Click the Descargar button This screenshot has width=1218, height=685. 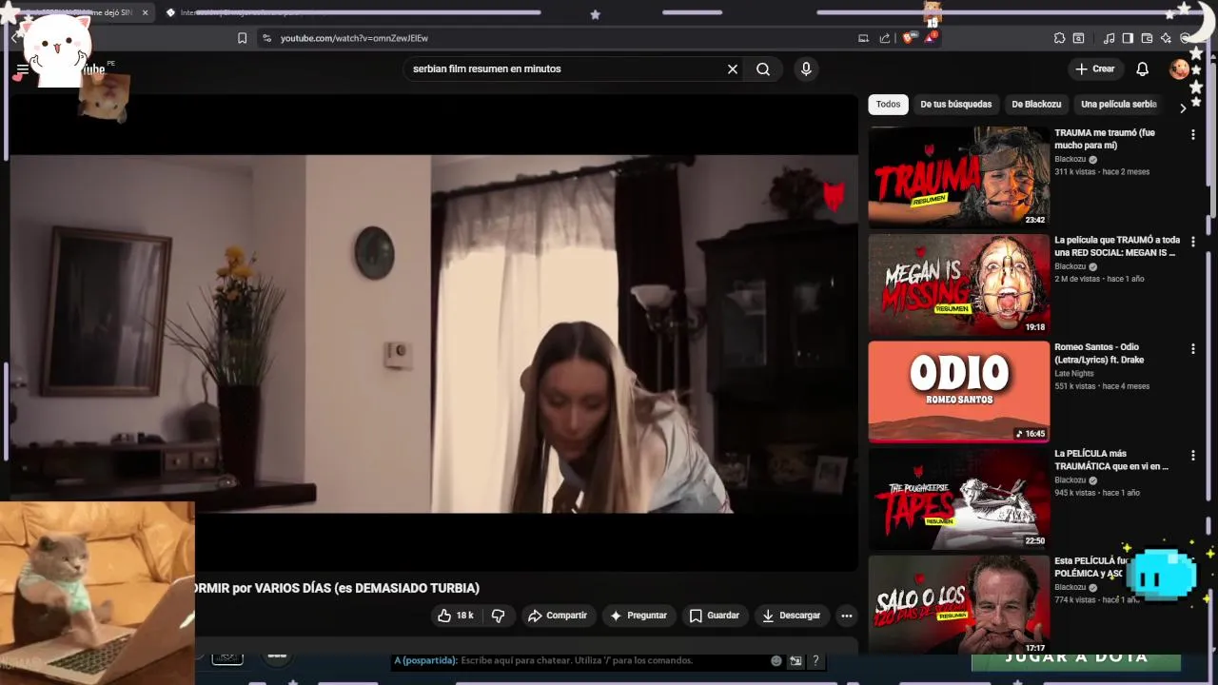pyautogui.click(x=791, y=616)
